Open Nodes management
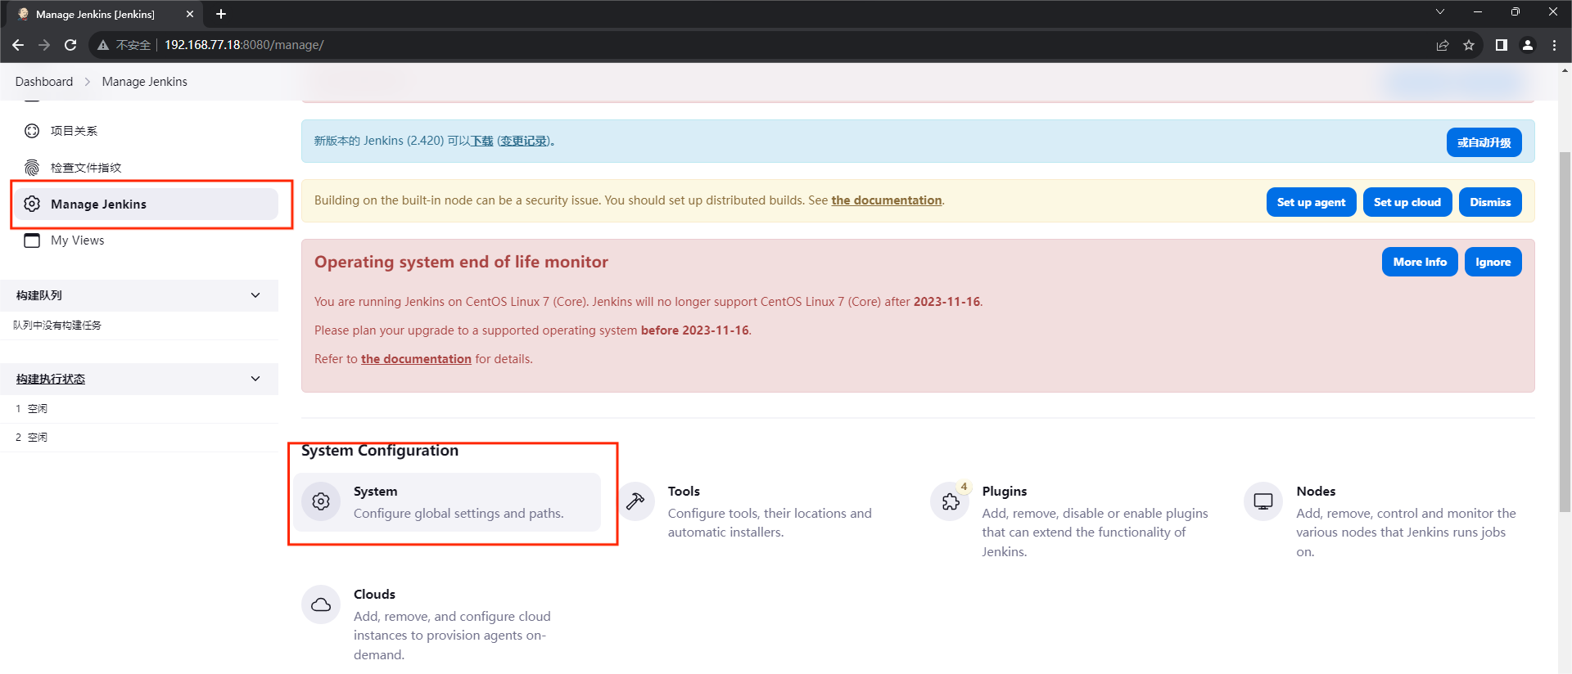Screen dimensions: 1572x674 pyautogui.click(x=1390, y=520)
